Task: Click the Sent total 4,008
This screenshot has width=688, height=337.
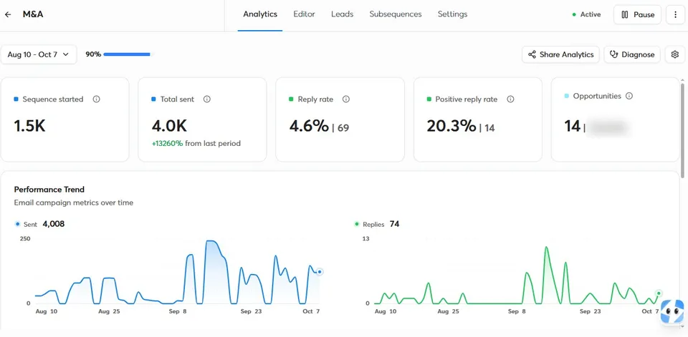Action: coord(54,224)
